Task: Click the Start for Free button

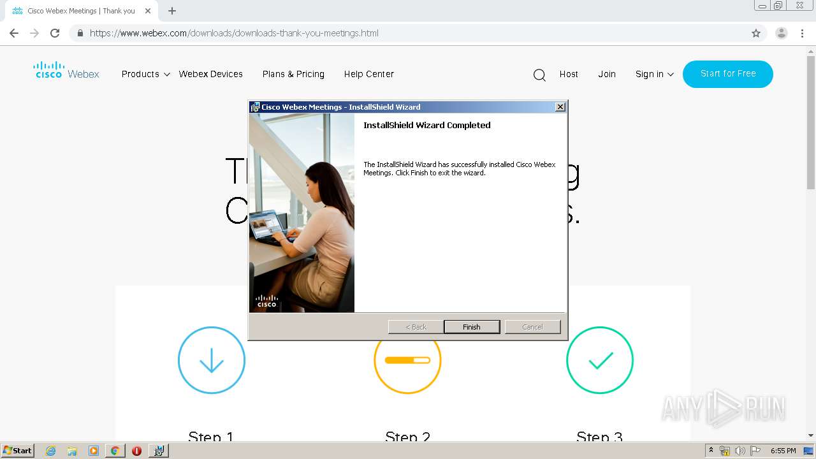Action: 728,74
